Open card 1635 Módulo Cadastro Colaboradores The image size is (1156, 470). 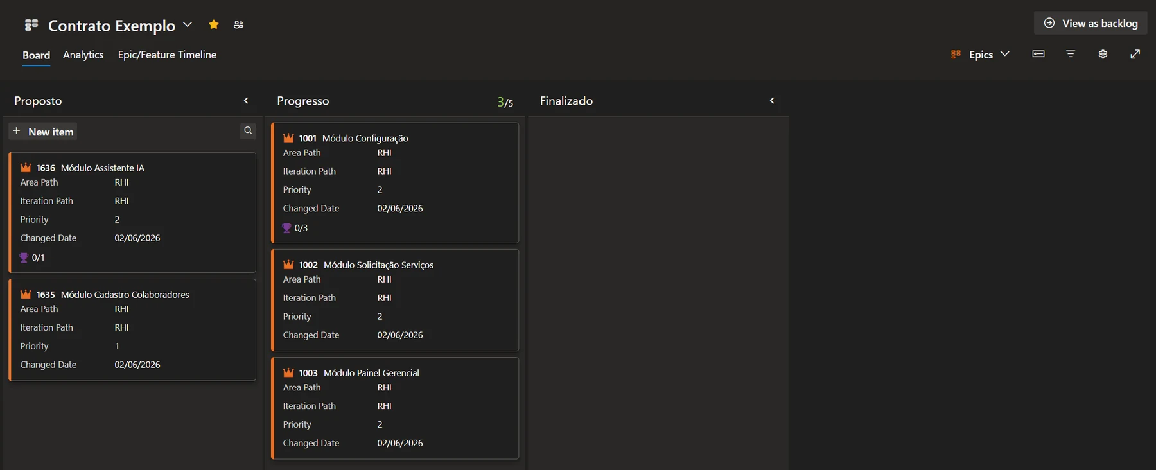pyautogui.click(x=125, y=294)
